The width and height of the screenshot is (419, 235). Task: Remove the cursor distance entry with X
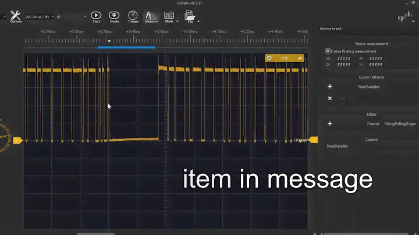pyautogui.click(x=330, y=98)
